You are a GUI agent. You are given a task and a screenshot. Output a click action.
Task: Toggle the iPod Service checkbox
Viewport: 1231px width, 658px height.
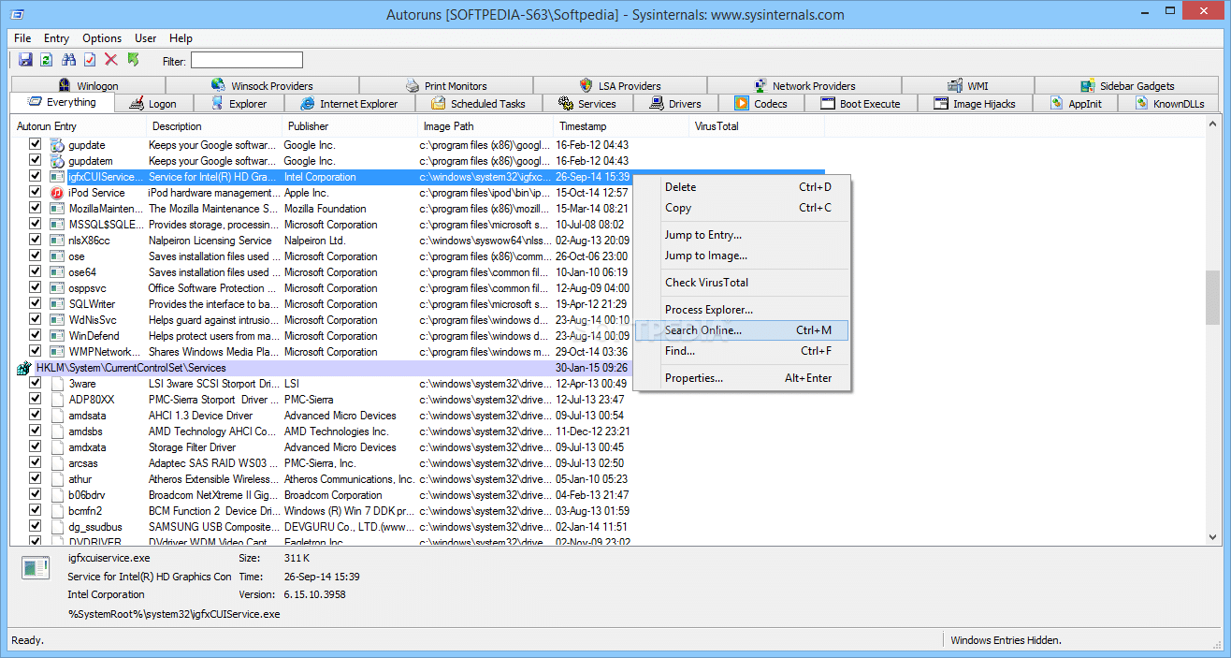pyautogui.click(x=35, y=193)
